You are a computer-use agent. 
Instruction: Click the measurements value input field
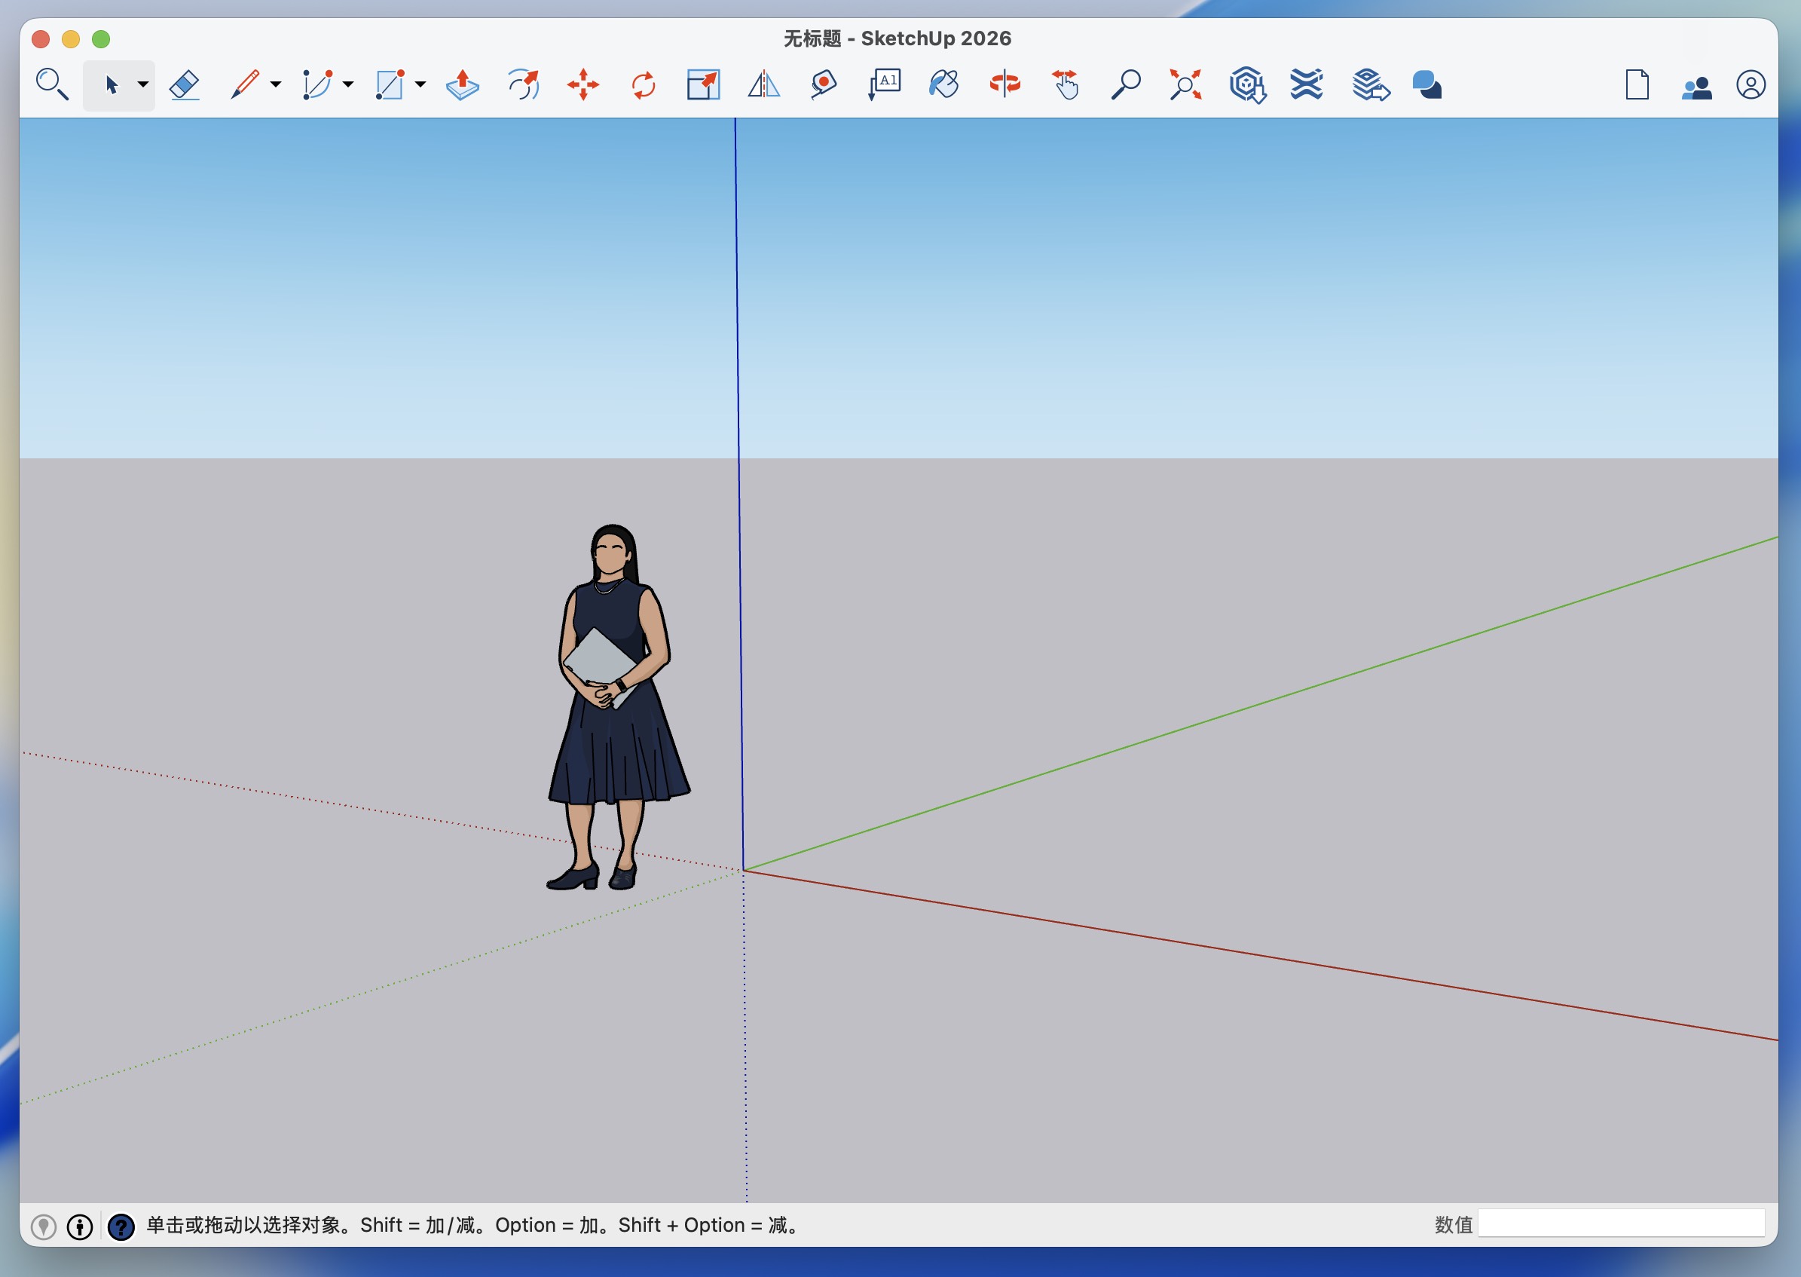tap(1620, 1223)
